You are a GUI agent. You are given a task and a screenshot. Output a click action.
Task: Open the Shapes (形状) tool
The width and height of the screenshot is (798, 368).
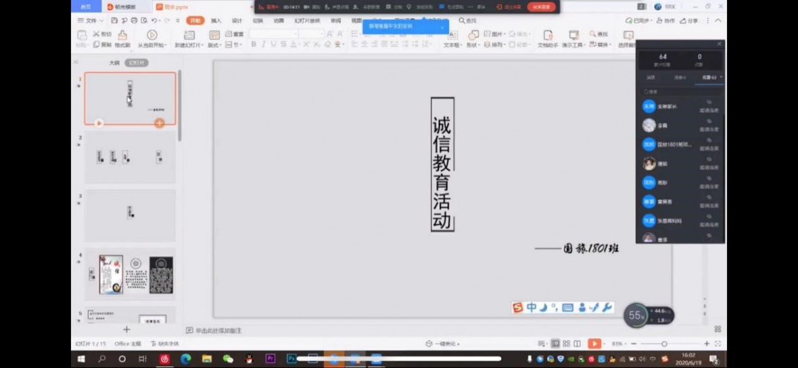click(x=472, y=40)
